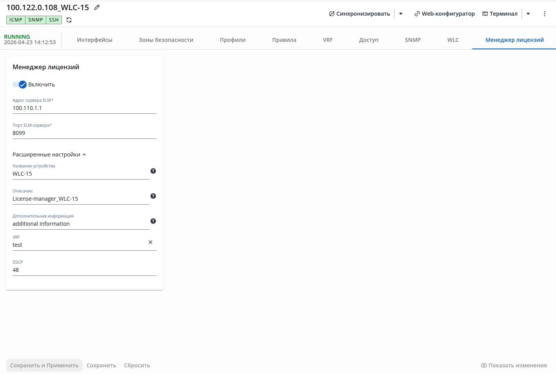The image size is (556, 374).
Task: Switch to the Интерфейсы tab
Action: click(94, 40)
